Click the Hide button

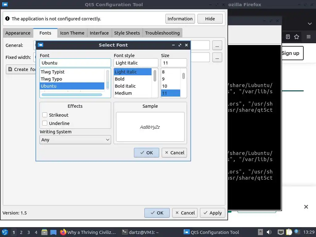(210, 19)
